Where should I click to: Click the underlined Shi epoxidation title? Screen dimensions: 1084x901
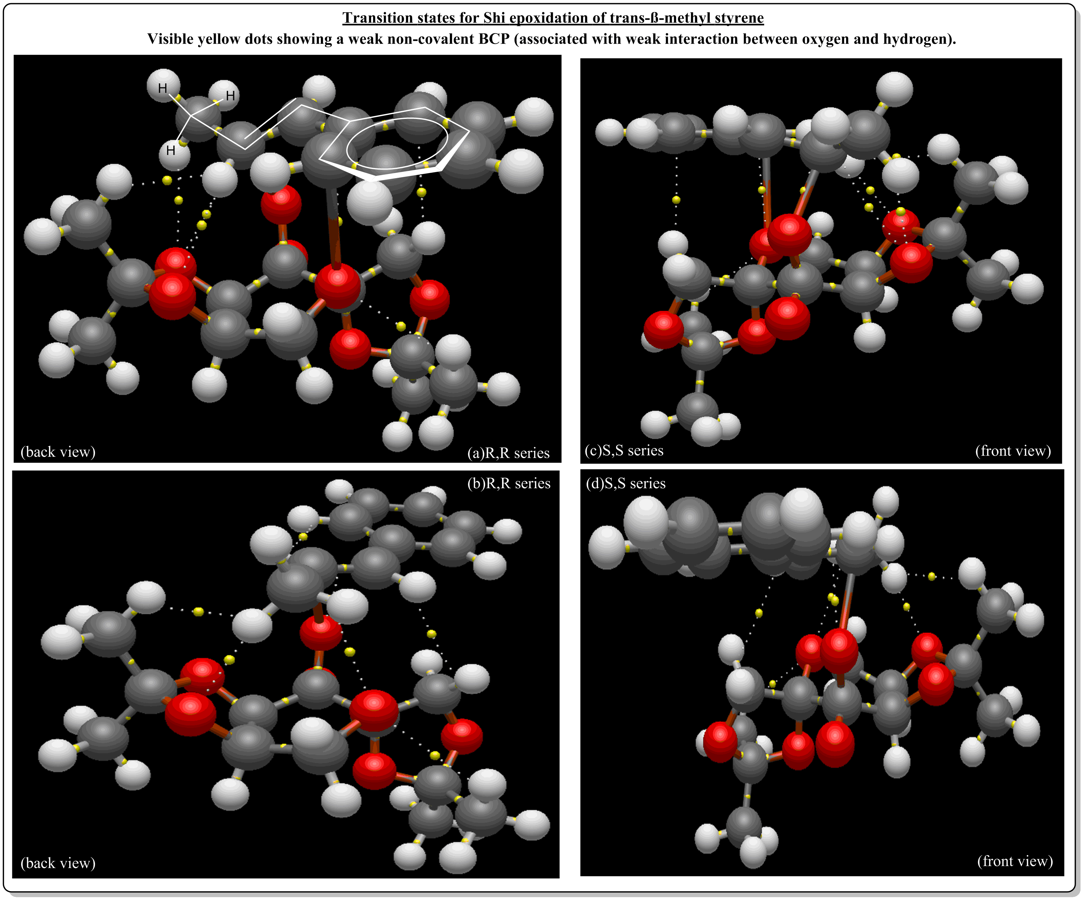(553, 18)
